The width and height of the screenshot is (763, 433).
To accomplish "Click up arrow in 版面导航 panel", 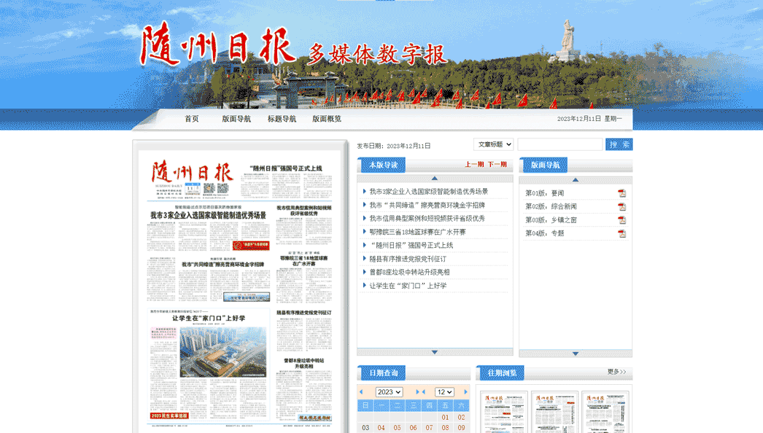I will [576, 180].
